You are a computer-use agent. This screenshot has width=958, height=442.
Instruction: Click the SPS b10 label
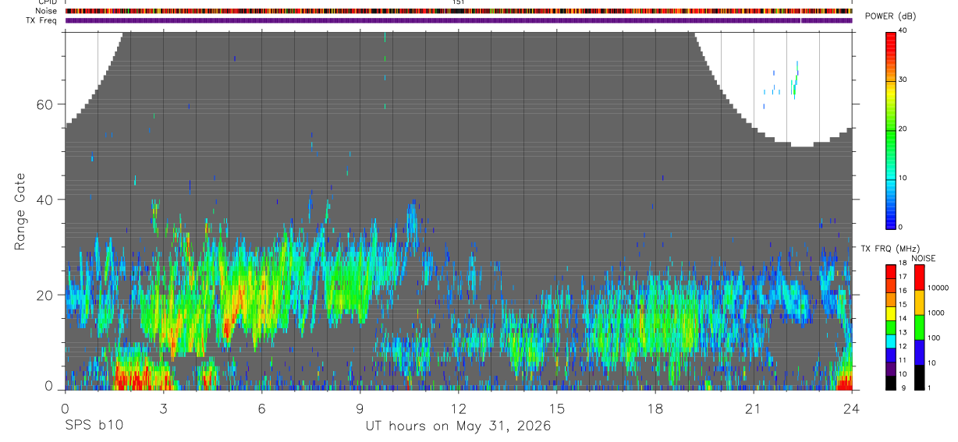(94, 426)
